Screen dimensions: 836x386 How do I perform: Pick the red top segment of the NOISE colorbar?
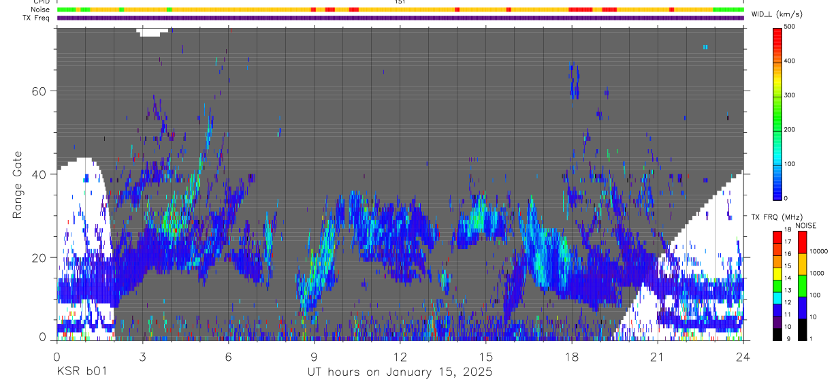click(801, 242)
